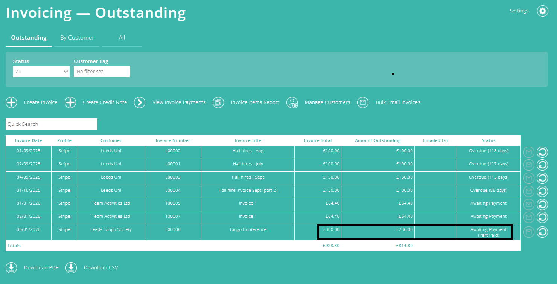Open Bulk Email Invoices via its envelope icon

coord(363,102)
